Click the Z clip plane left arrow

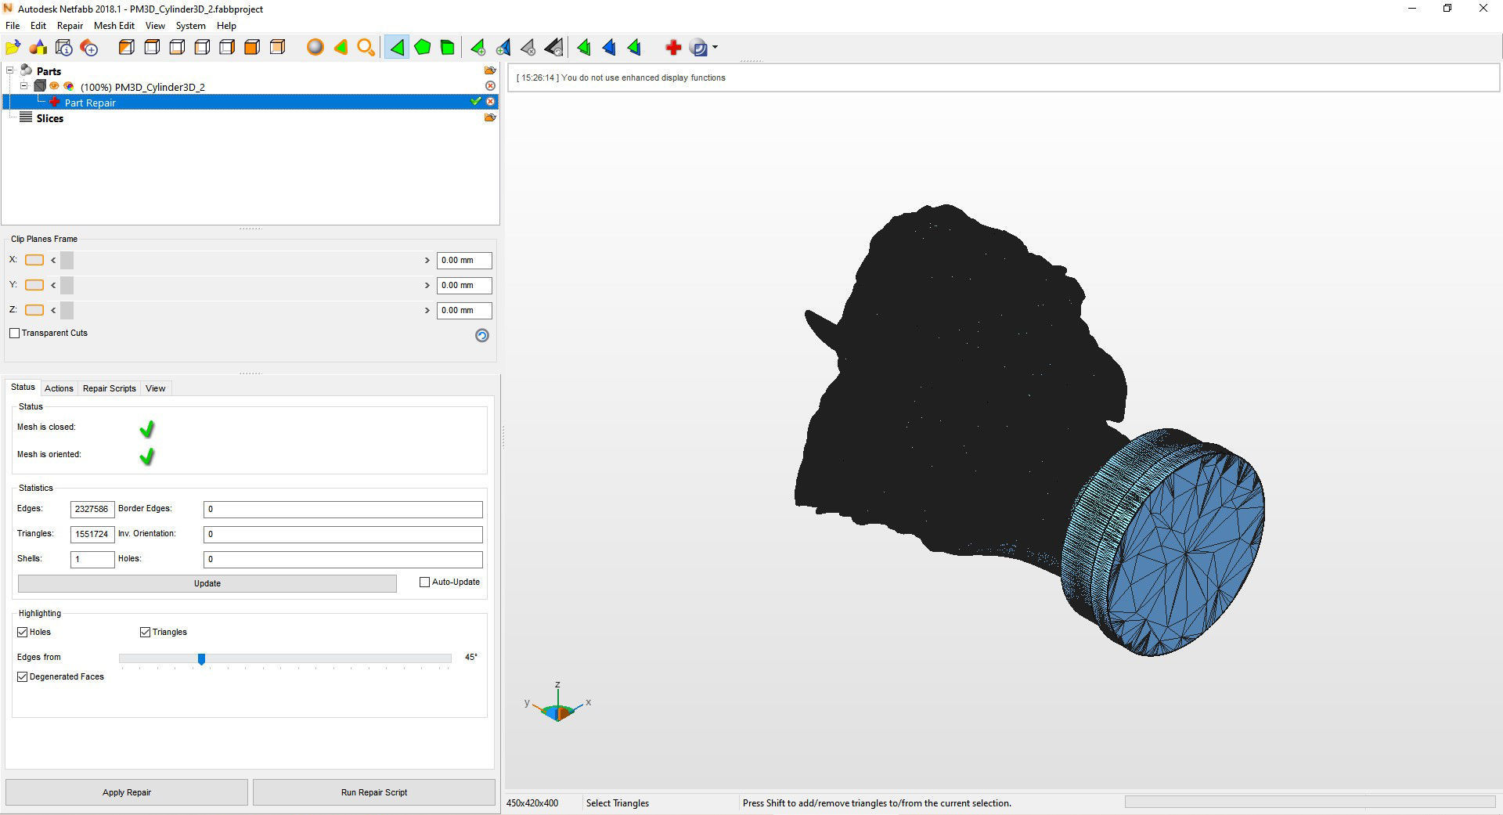tap(53, 310)
